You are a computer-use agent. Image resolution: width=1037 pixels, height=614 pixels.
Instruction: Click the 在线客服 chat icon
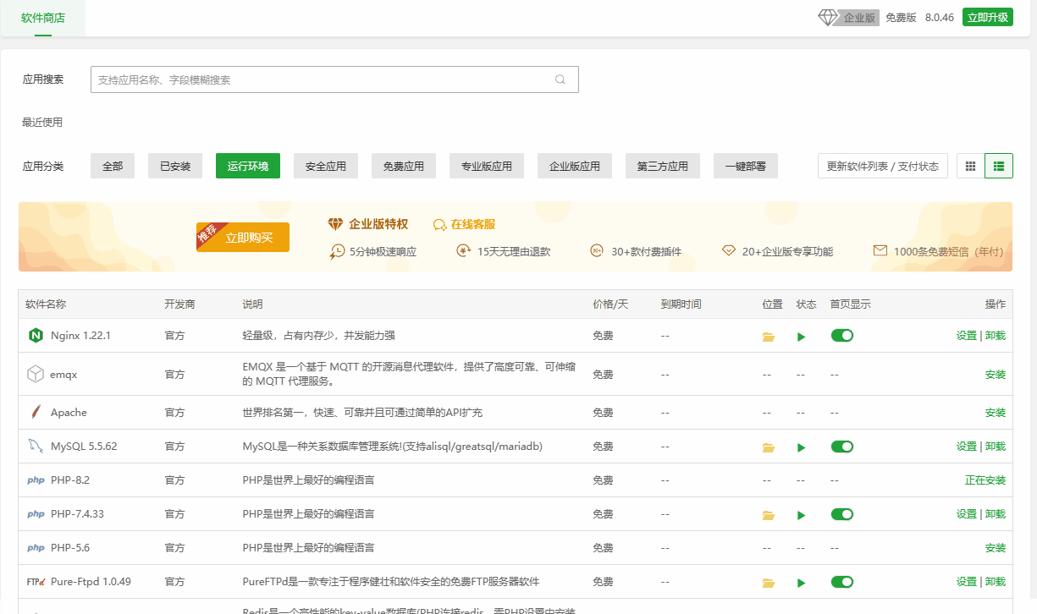click(x=439, y=225)
